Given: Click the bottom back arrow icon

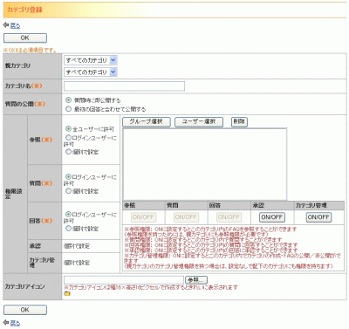Looking at the screenshot, I should pyautogui.click(x=6, y=322).
